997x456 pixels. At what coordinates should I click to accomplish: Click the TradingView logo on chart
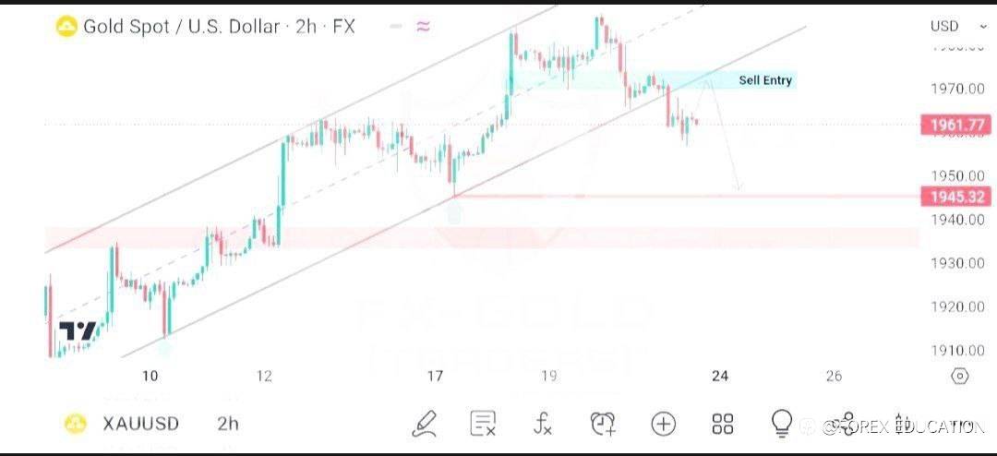[x=78, y=331]
